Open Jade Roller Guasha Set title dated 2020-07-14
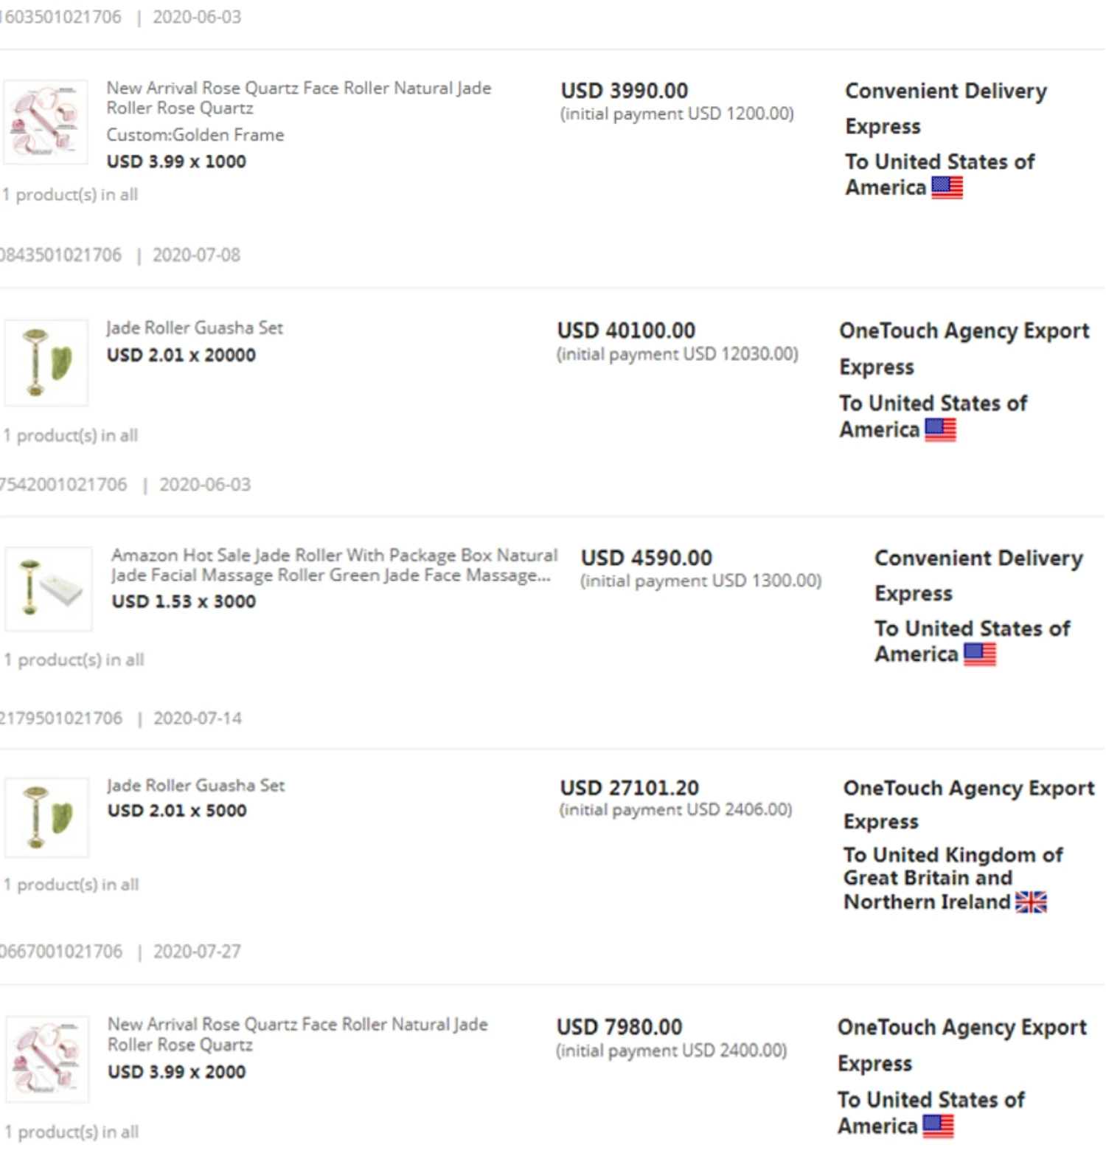The height and width of the screenshot is (1173, 1106). coord(196,786)
